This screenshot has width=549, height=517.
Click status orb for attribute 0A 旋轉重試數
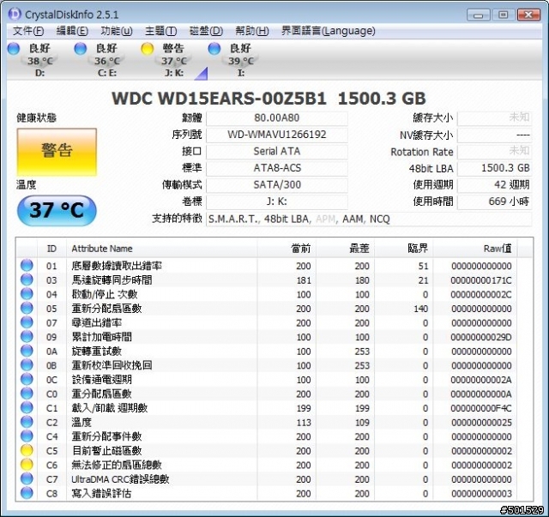pos(27,351)
